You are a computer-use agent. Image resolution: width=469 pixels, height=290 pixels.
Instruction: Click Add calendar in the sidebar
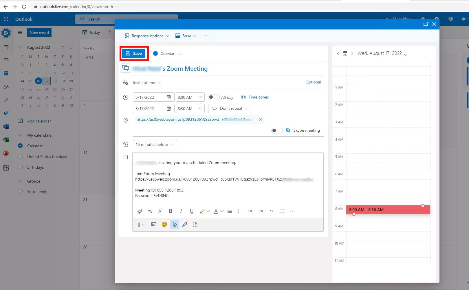coord(39,121)
